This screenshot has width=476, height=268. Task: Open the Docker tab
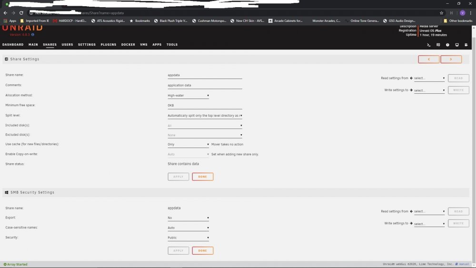click(128, 45)
